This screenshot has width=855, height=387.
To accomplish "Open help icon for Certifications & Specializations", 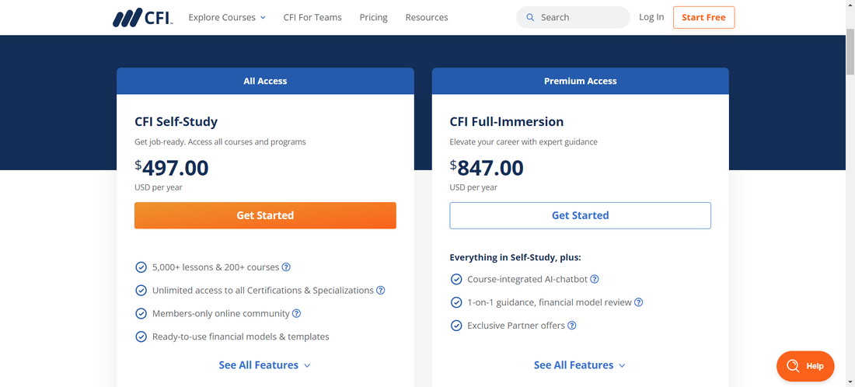I will pos(381,290).
